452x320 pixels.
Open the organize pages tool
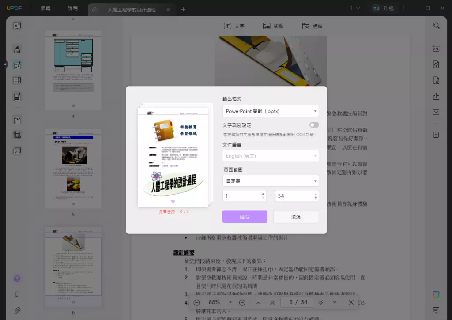17,80
